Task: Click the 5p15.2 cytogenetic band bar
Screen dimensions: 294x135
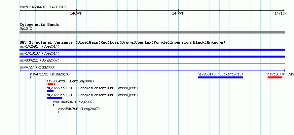Action: pos(152,32)
